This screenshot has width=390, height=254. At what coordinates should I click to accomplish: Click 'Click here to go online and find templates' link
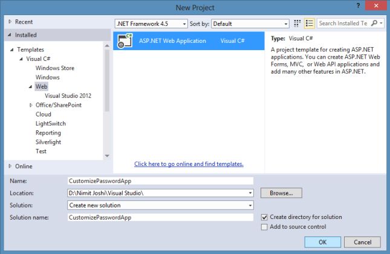189,164
